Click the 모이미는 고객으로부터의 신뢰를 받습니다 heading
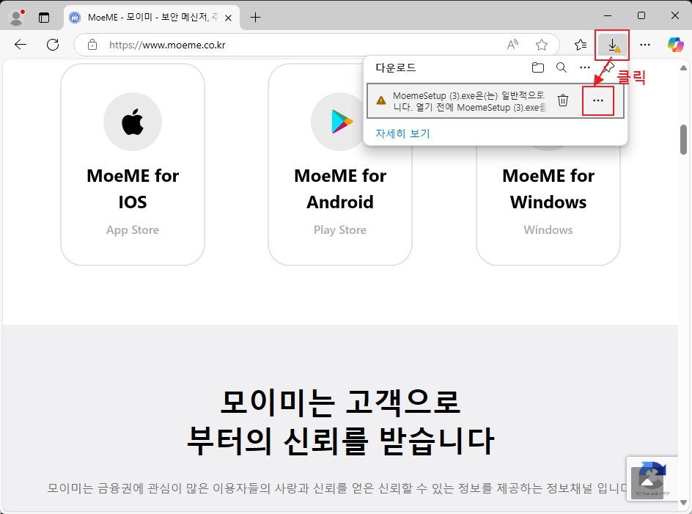 340,422
